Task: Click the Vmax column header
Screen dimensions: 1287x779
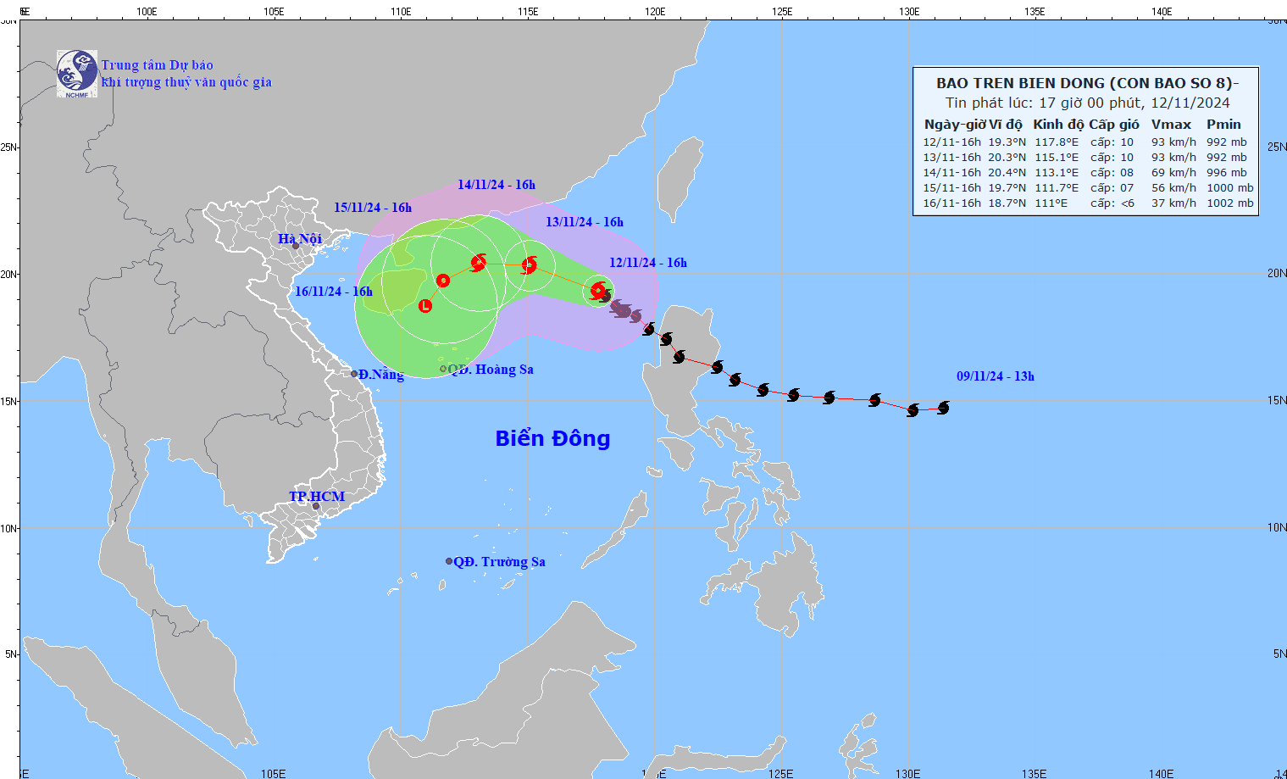Action: [x=1171, y=125]
